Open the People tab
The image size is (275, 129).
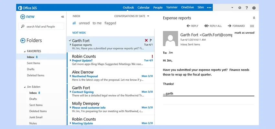coord(158,7)
